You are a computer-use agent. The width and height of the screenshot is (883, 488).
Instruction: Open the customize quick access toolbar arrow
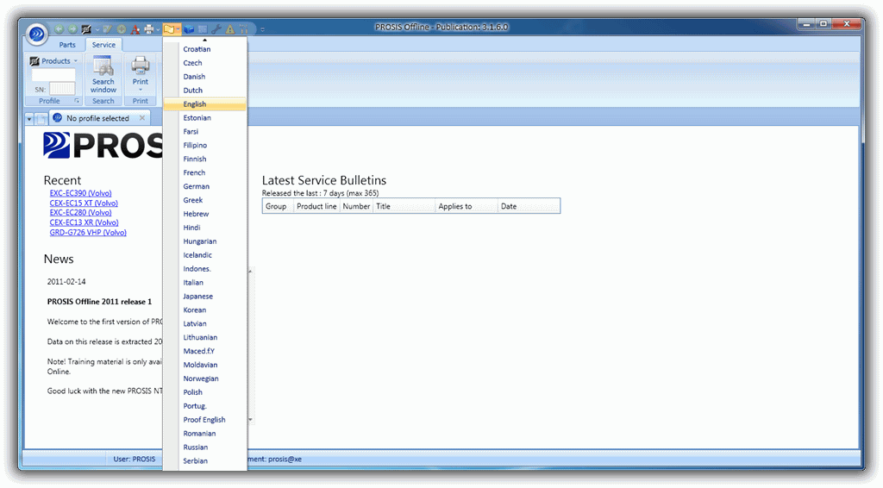[262, 29]
